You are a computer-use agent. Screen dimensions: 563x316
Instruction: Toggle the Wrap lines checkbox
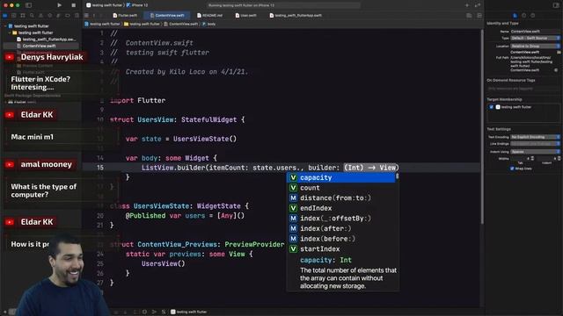click(512, 169)
